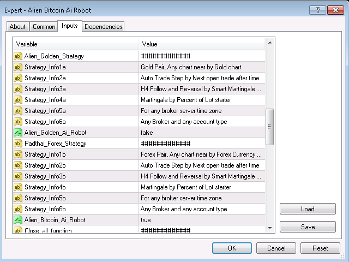Reset inputs with the Reset button
Image resolution: width=349 pixels, height=262 pixels.
(320, 248)
